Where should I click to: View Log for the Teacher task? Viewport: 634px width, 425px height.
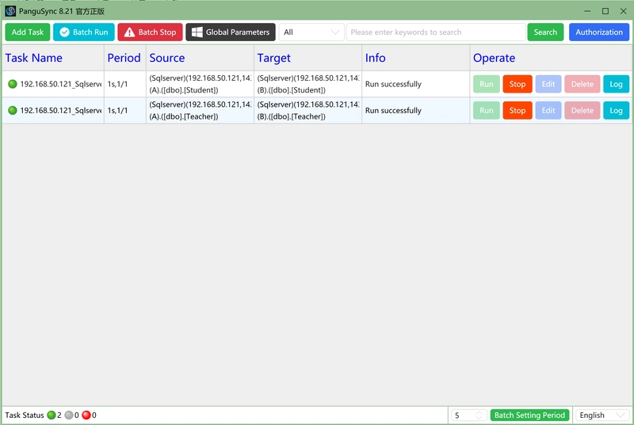click(616, 110)
